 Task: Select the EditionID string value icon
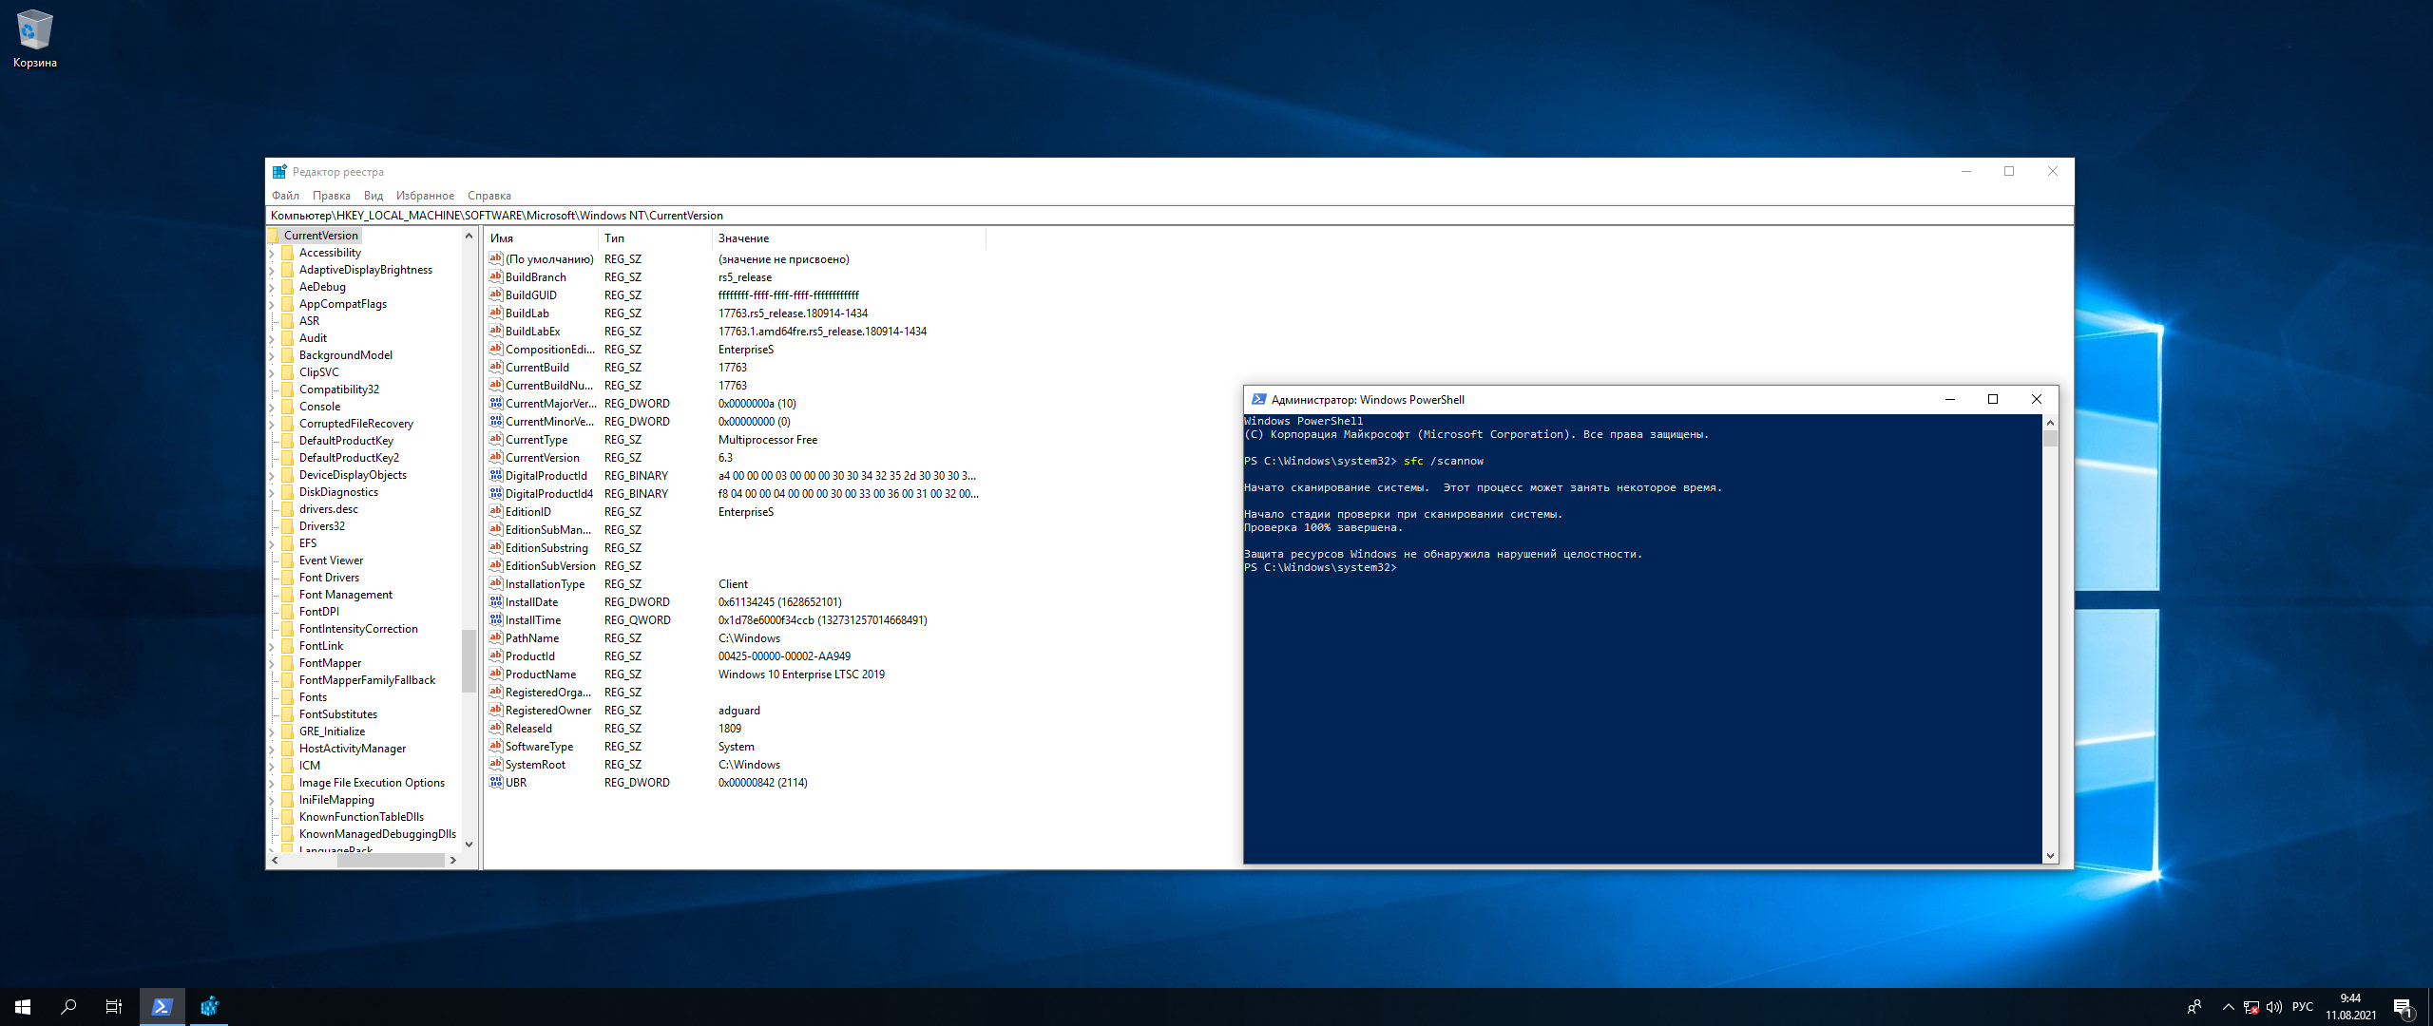click(x=496, y=511)
